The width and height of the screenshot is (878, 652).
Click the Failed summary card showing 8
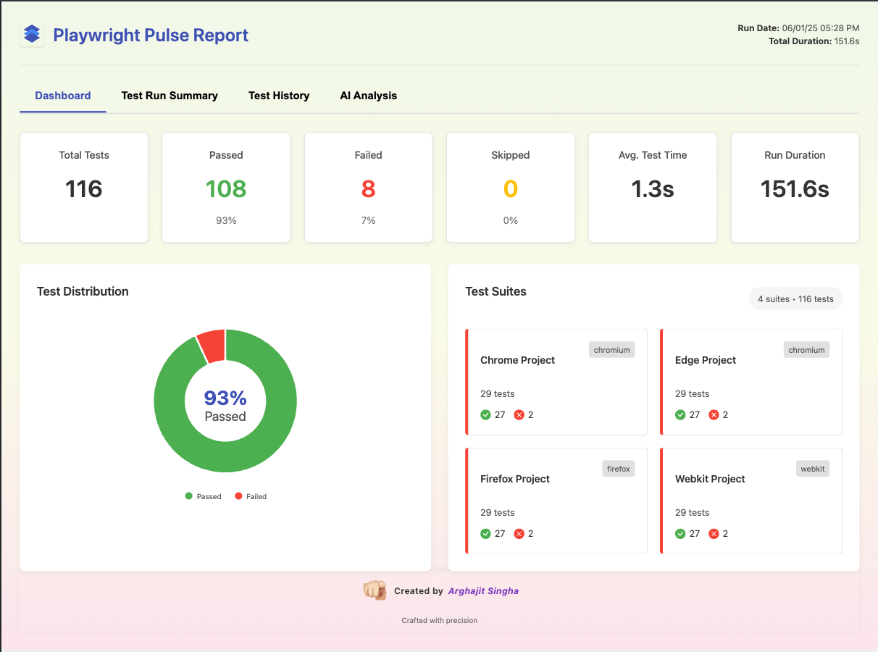[368, 188]
